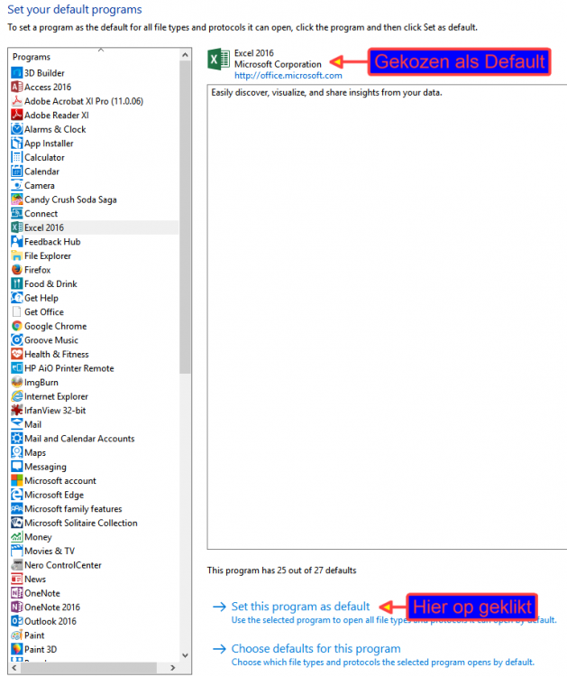
Task: Click the horizontal scroll left arrow
Action: 14,667
